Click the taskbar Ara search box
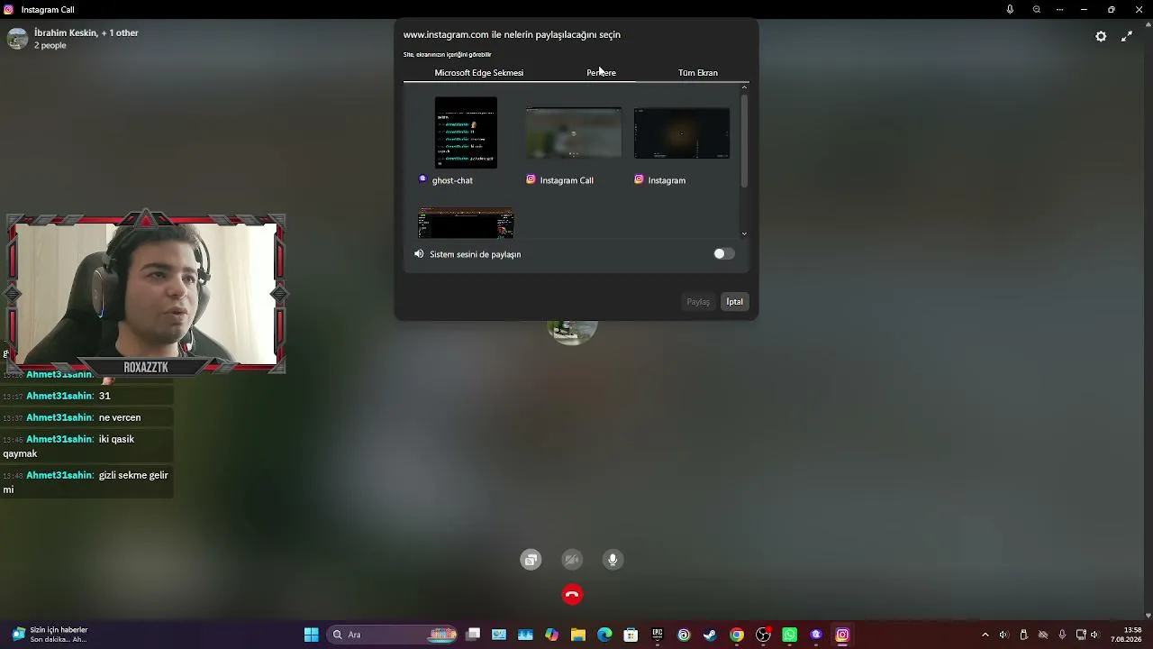Viewport: 1153px width, 649px height. pos(394,635)
